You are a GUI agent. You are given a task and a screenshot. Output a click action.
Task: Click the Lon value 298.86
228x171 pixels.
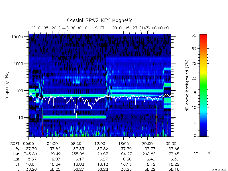pos(148,154)
